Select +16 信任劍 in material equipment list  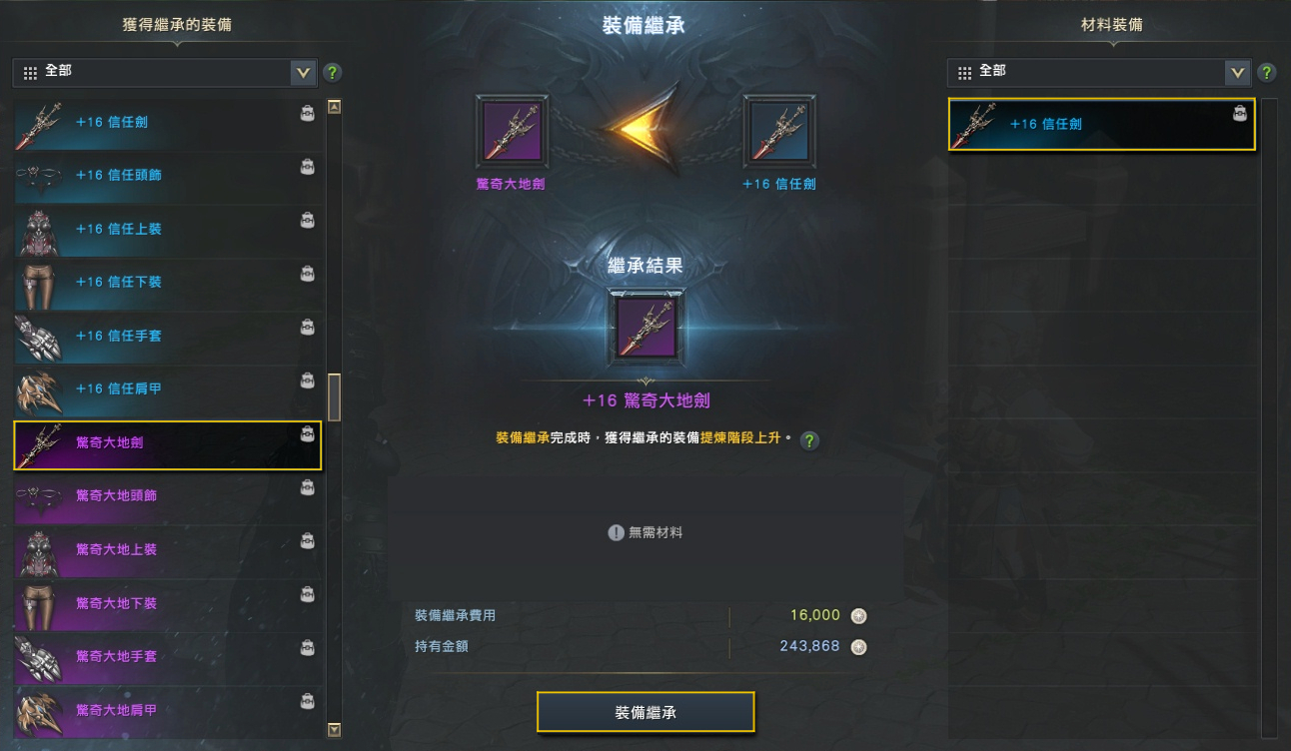point(1101,125)
